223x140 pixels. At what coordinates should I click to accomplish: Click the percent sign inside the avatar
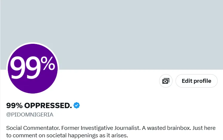point(48,64)
